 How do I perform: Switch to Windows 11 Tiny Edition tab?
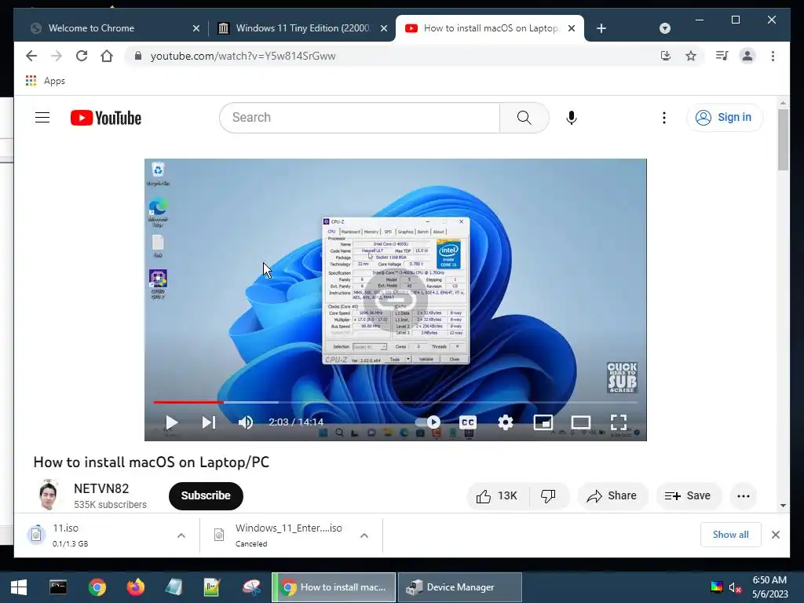(x=302, y=28)
